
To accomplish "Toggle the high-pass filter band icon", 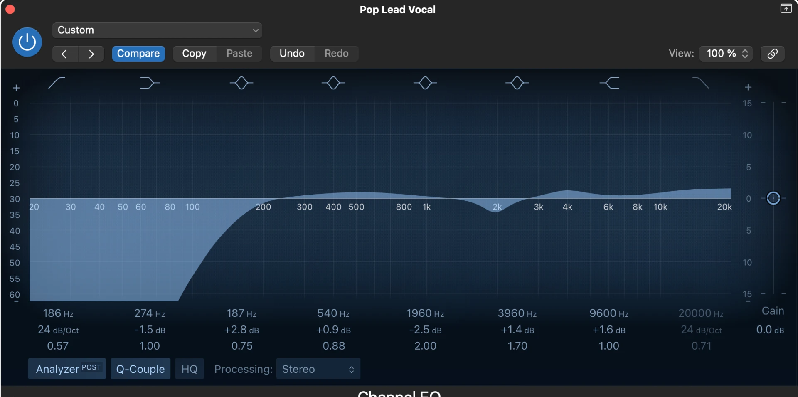I will pos(57,83).
